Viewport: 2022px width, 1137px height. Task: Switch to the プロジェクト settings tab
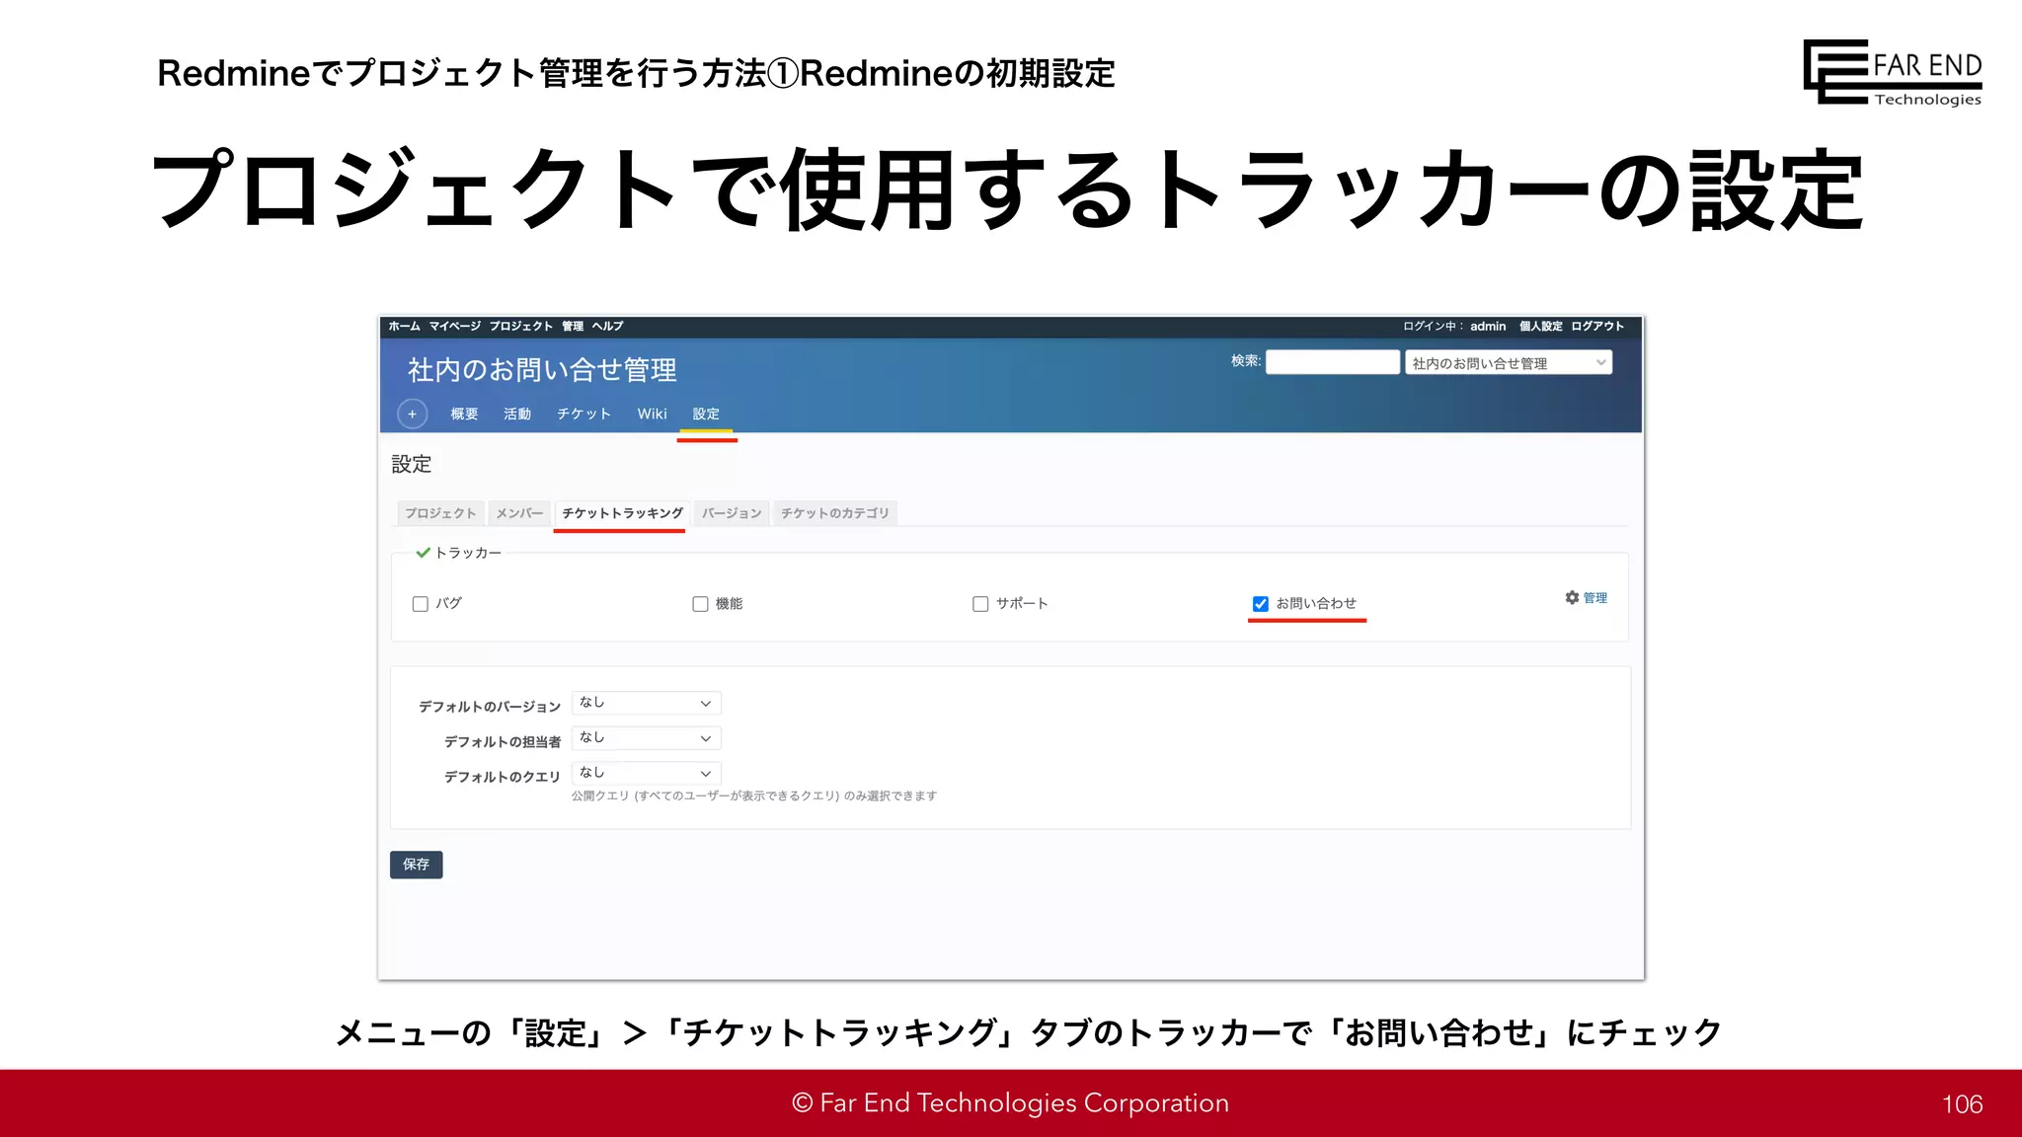pos(440,513)
